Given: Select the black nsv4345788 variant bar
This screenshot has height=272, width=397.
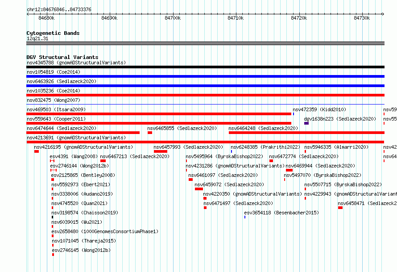Looking at the screenshot, I should tap(205, 67).
